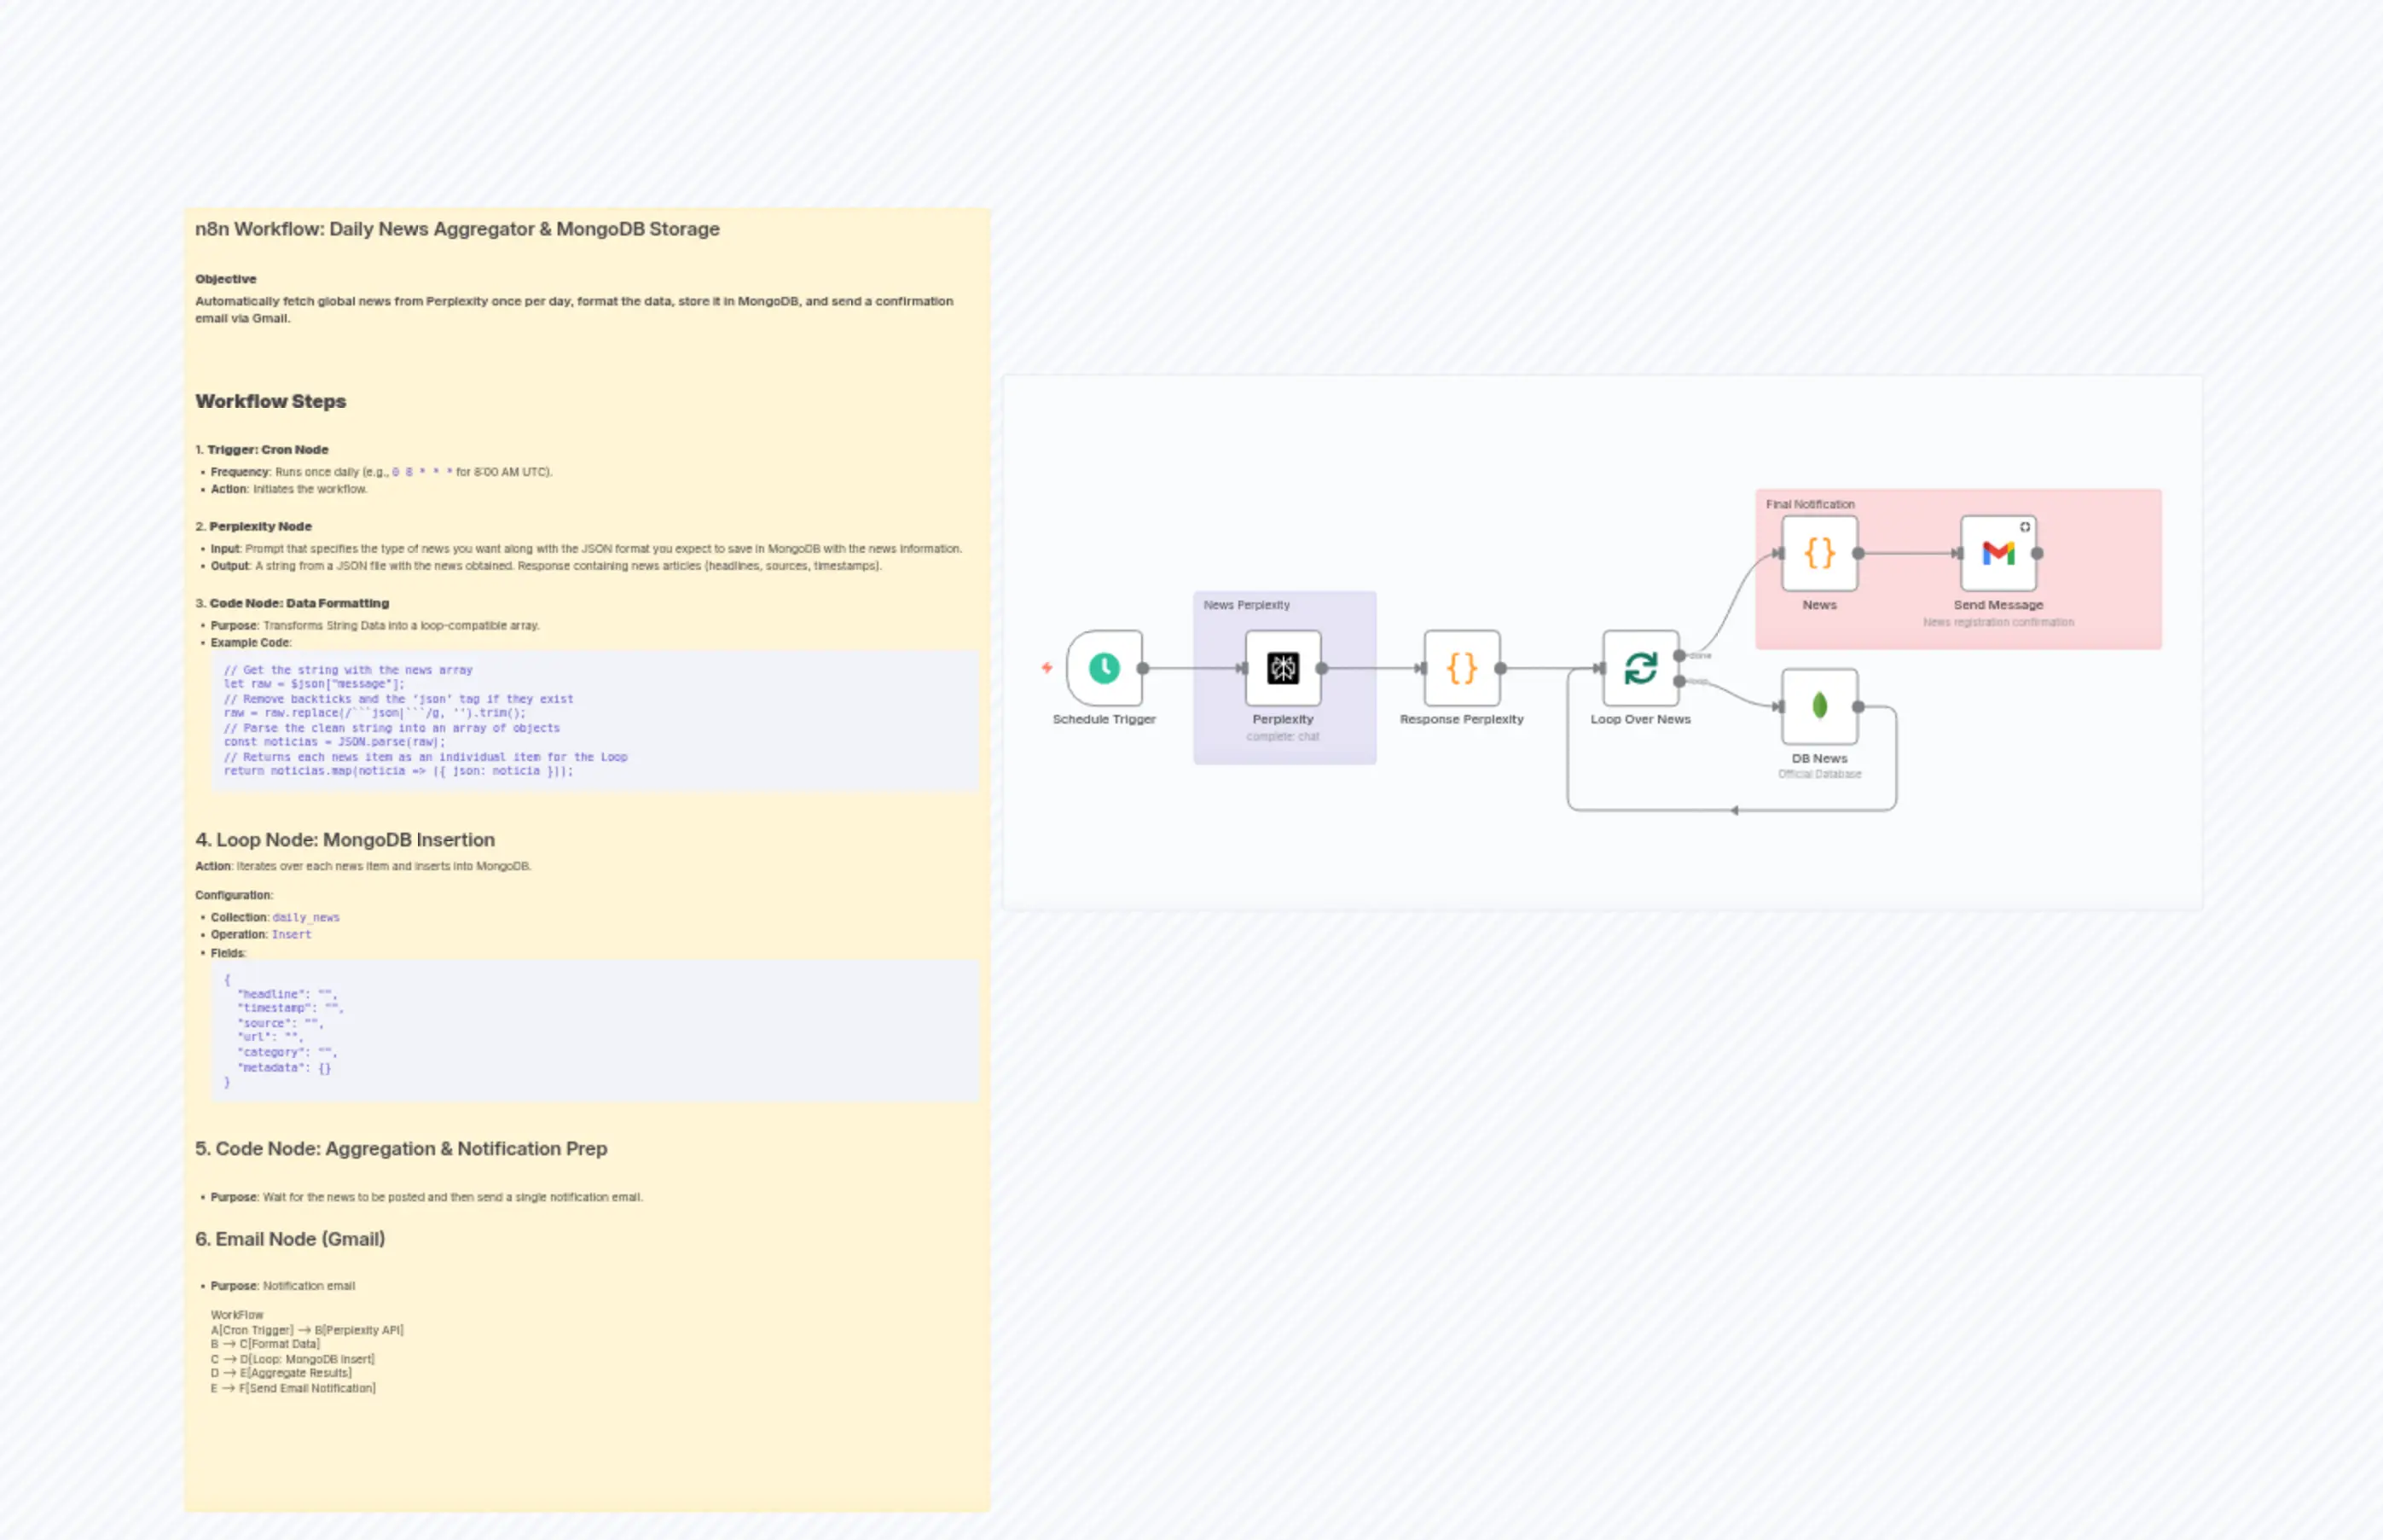Select the 'complete: chat' subtitle under Perplexity

[1284, 736]
